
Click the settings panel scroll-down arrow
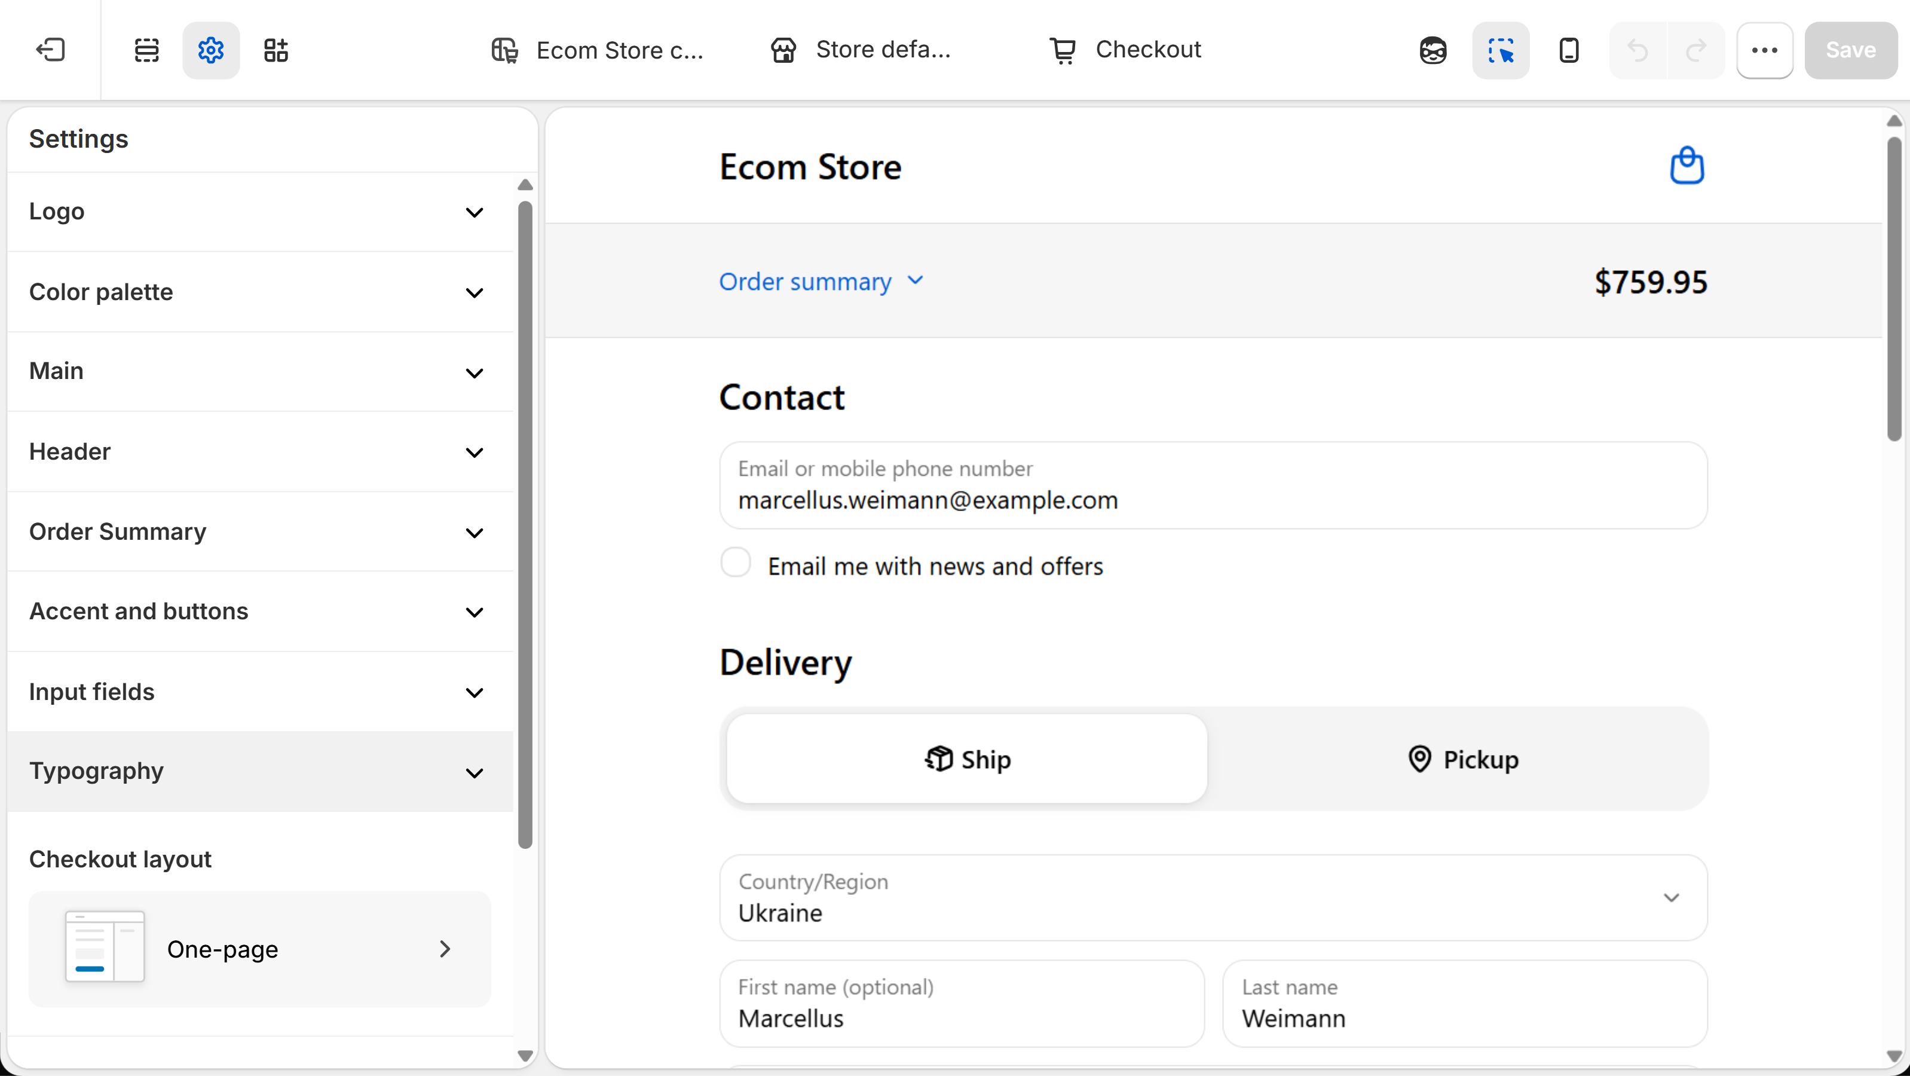point(525,1056)
